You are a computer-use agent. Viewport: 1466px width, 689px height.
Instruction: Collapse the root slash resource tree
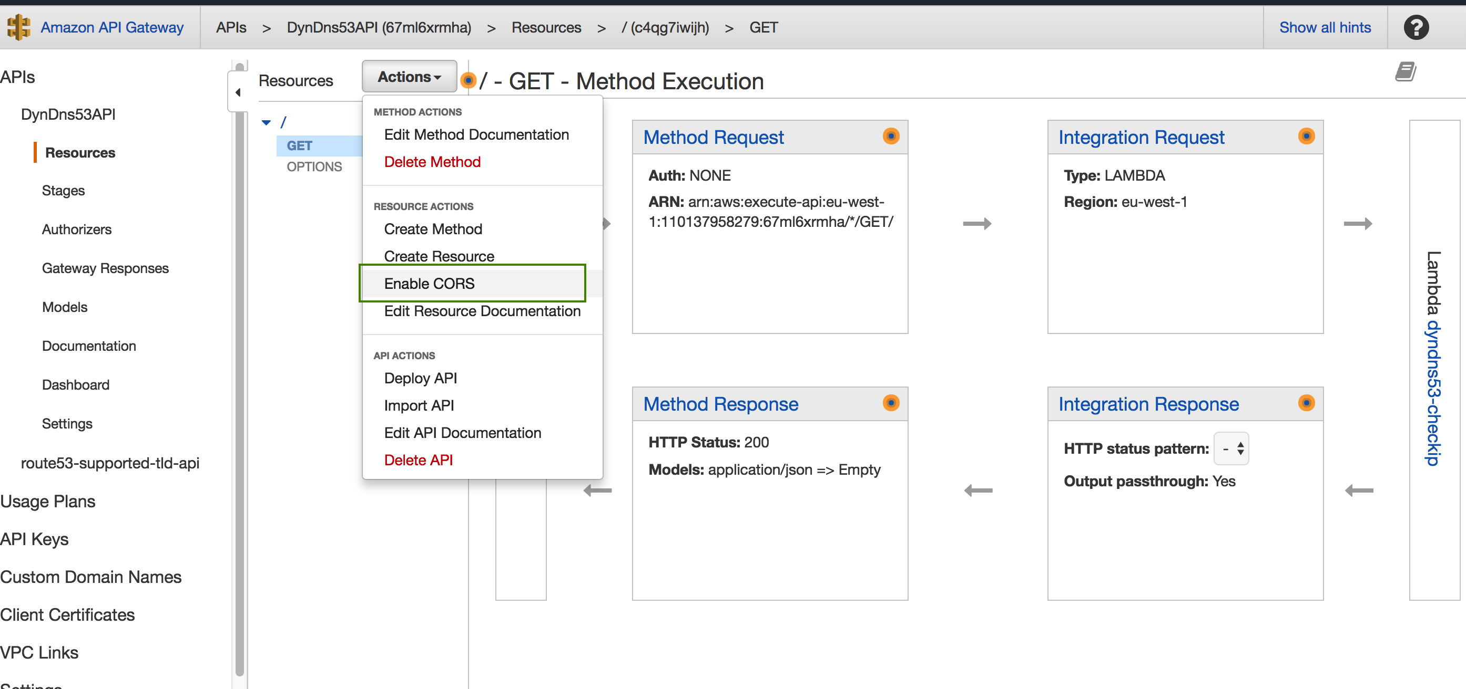[x=266, y=122]
